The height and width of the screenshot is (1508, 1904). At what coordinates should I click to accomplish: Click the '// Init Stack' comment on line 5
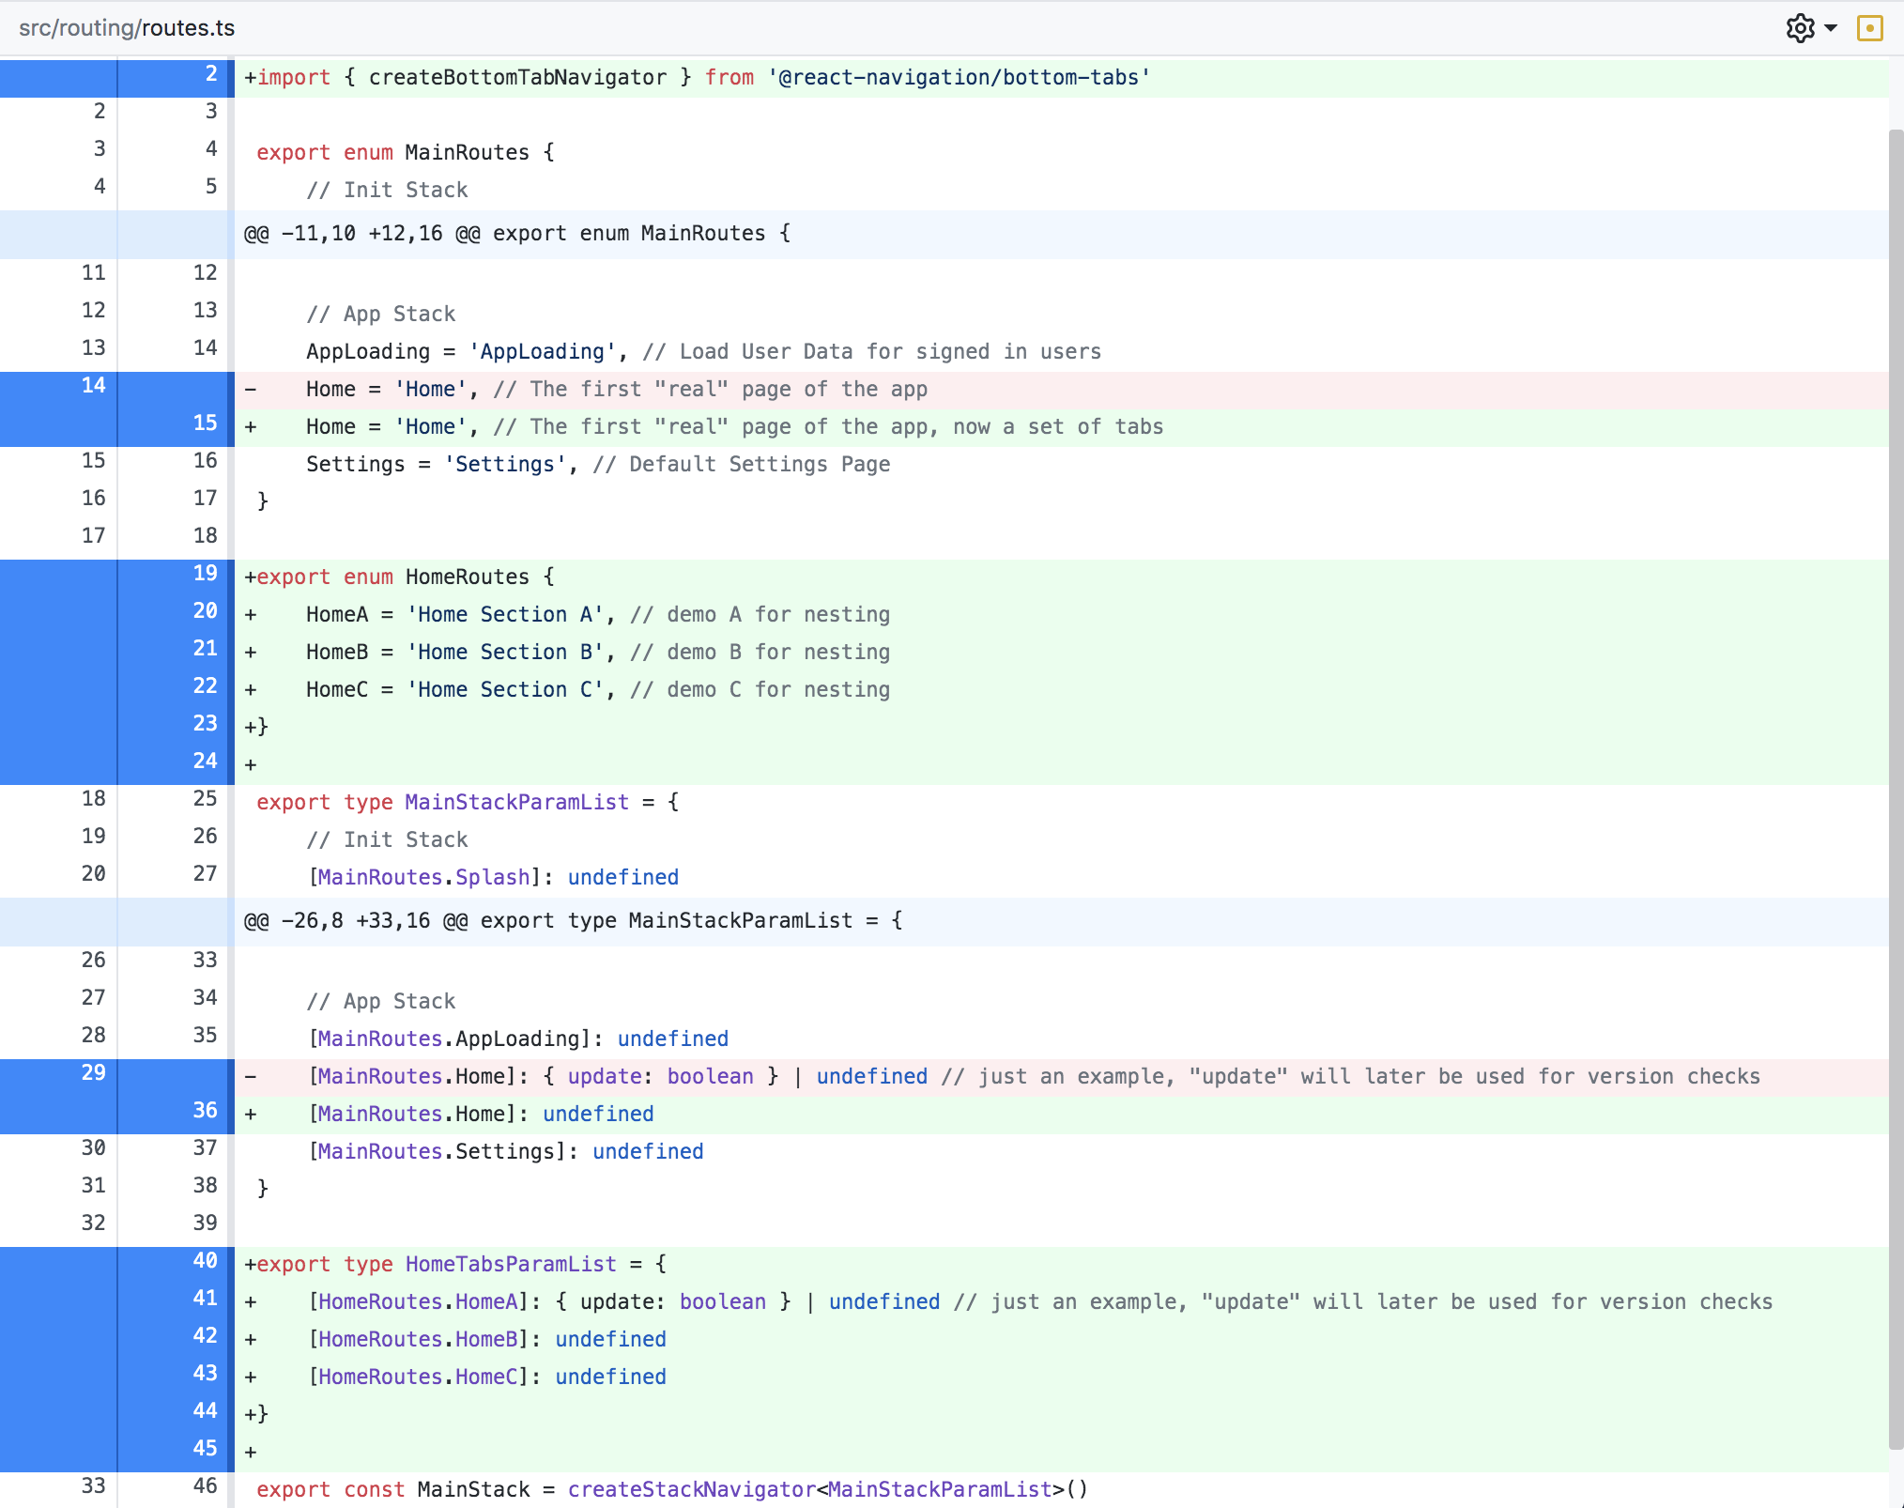387,191
